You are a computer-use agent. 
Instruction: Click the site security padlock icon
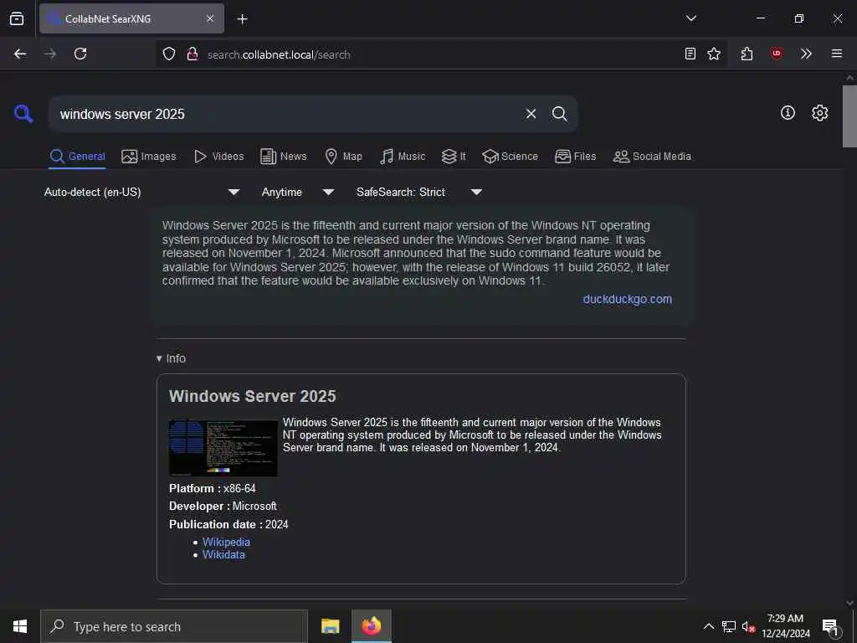[x=192, y=54]
